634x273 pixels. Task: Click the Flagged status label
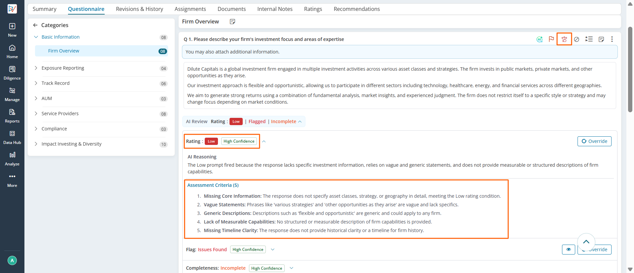(257, 121)
